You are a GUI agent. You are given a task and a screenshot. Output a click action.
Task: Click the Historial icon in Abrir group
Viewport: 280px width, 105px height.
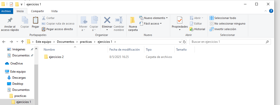point(192,29)
